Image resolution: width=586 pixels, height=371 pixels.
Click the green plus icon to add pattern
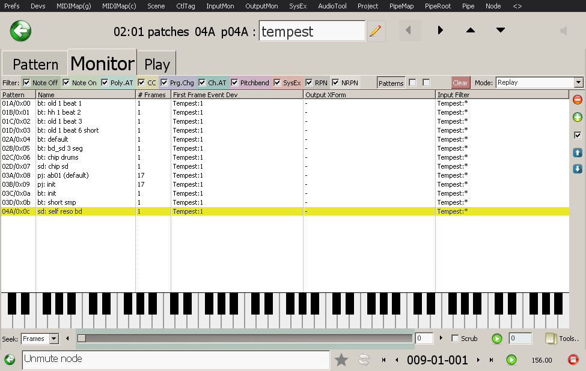pyautogui.click(x=578, y=117)
